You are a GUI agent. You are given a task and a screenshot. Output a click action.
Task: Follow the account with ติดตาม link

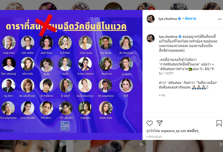[190, 19]
